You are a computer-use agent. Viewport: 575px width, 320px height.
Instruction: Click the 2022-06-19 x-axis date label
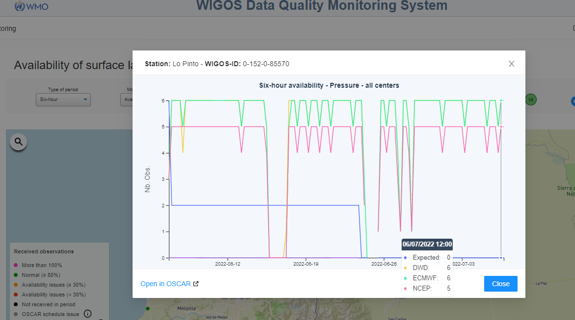pos(306,264)
